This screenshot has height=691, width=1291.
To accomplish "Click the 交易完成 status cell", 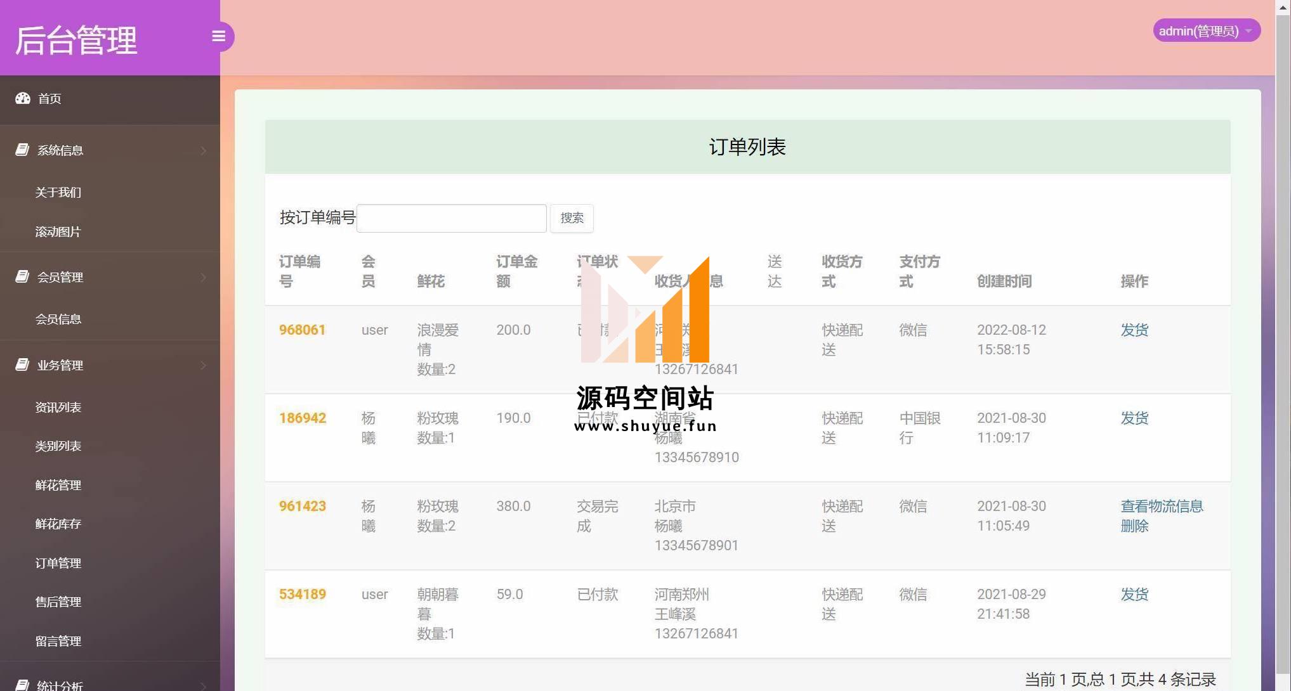I will pos(597,516).
